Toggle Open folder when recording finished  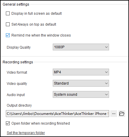8,123
